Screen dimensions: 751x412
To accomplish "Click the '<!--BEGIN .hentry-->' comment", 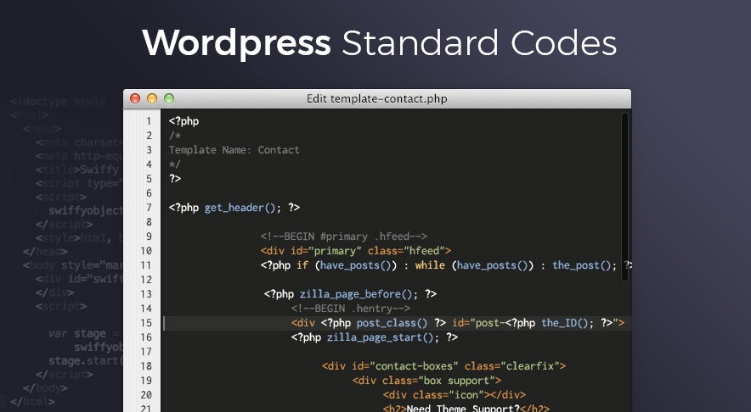I will 351,309.
